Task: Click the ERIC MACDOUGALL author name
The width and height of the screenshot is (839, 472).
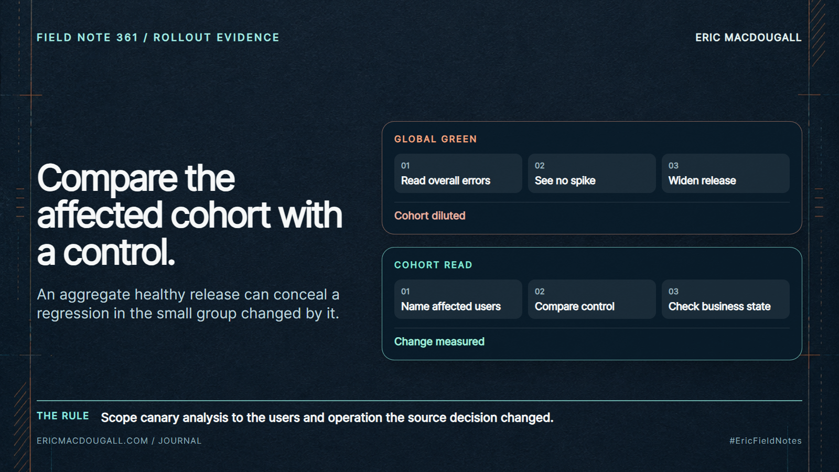Action: tap(748, 37)
